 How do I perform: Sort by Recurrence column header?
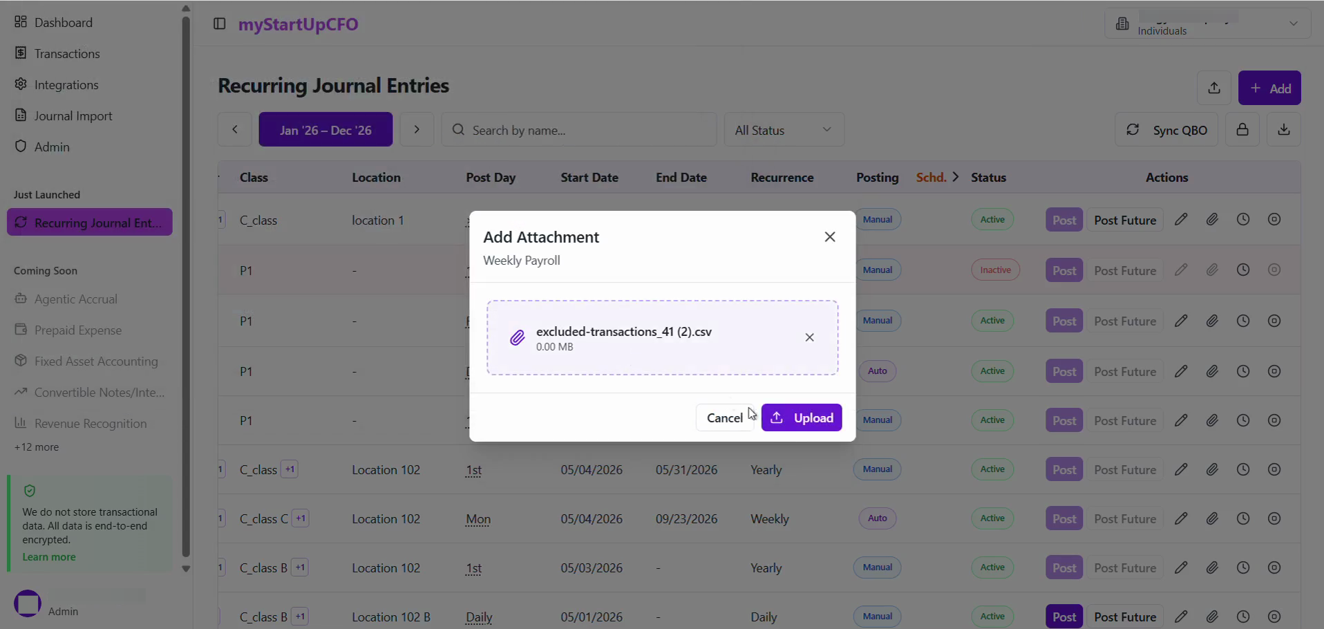pyautogui.click(x=782, y=177)
